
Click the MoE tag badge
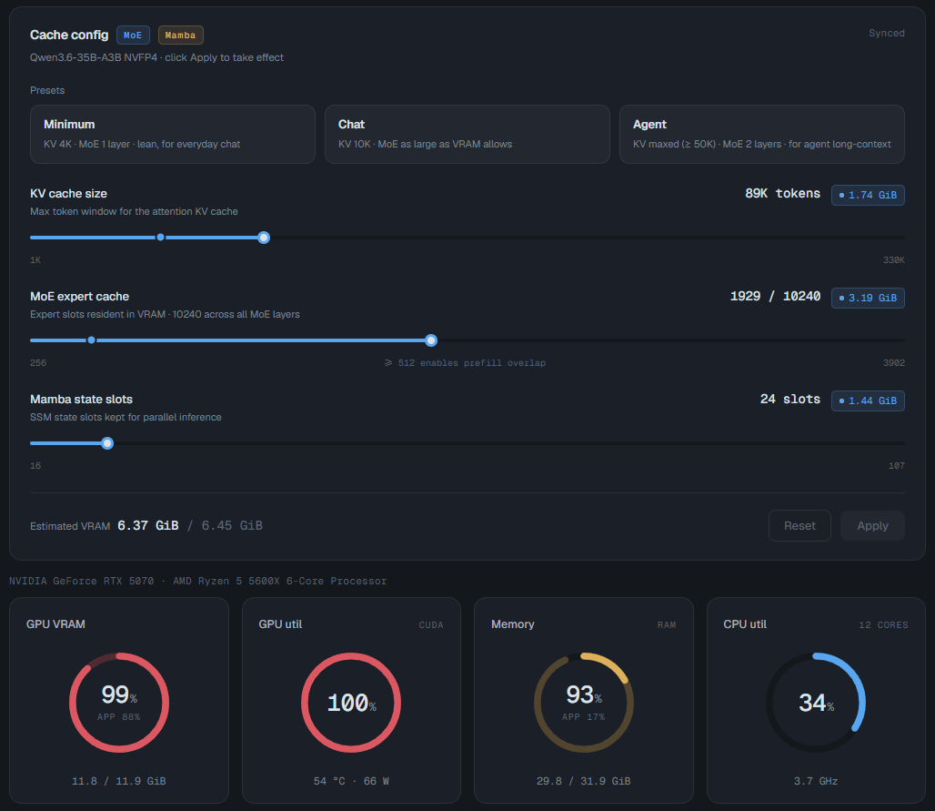(133, 35)
